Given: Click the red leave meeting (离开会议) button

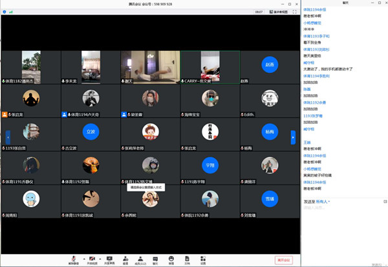Looking at the screenshot, I should coord(284,260).
